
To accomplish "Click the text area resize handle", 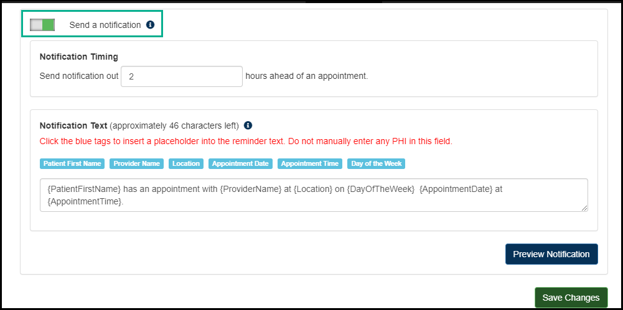I will 584,208.
